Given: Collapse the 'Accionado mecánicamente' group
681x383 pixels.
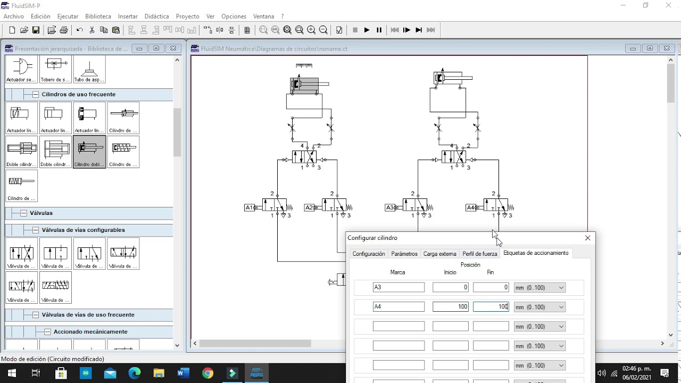Looking at the screenshot, I should tap(47, 331).
